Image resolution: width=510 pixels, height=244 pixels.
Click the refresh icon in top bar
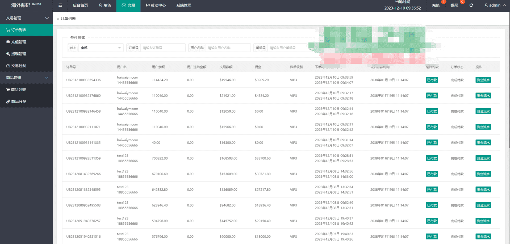pyautogui.click(x=471, y=5)
